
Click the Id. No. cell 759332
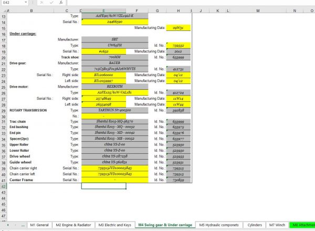(178, 45)
